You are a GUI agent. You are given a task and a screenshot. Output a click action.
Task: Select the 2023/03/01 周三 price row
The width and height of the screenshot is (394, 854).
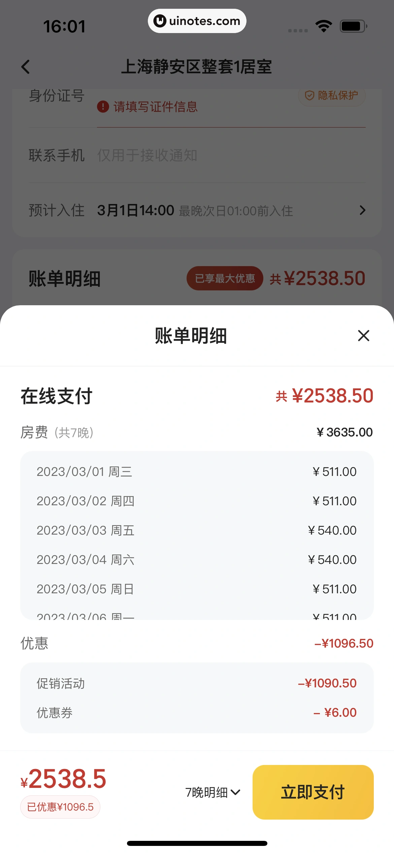pyautogui.click(x=197, y=472)
